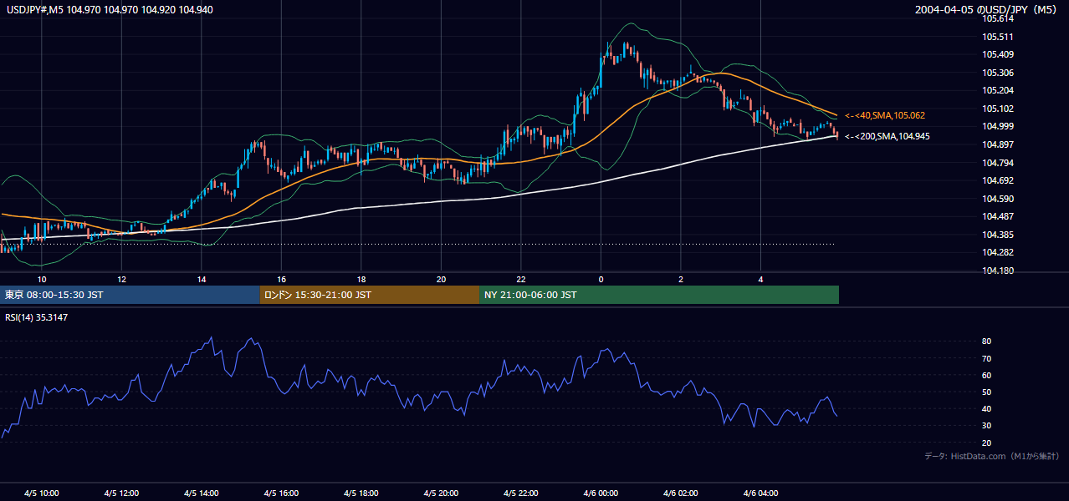
Task: Click price axis value 104.385
Action: coord(998,235)
